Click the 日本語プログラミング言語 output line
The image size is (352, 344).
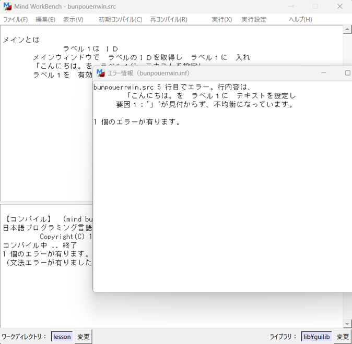(48, 228)
